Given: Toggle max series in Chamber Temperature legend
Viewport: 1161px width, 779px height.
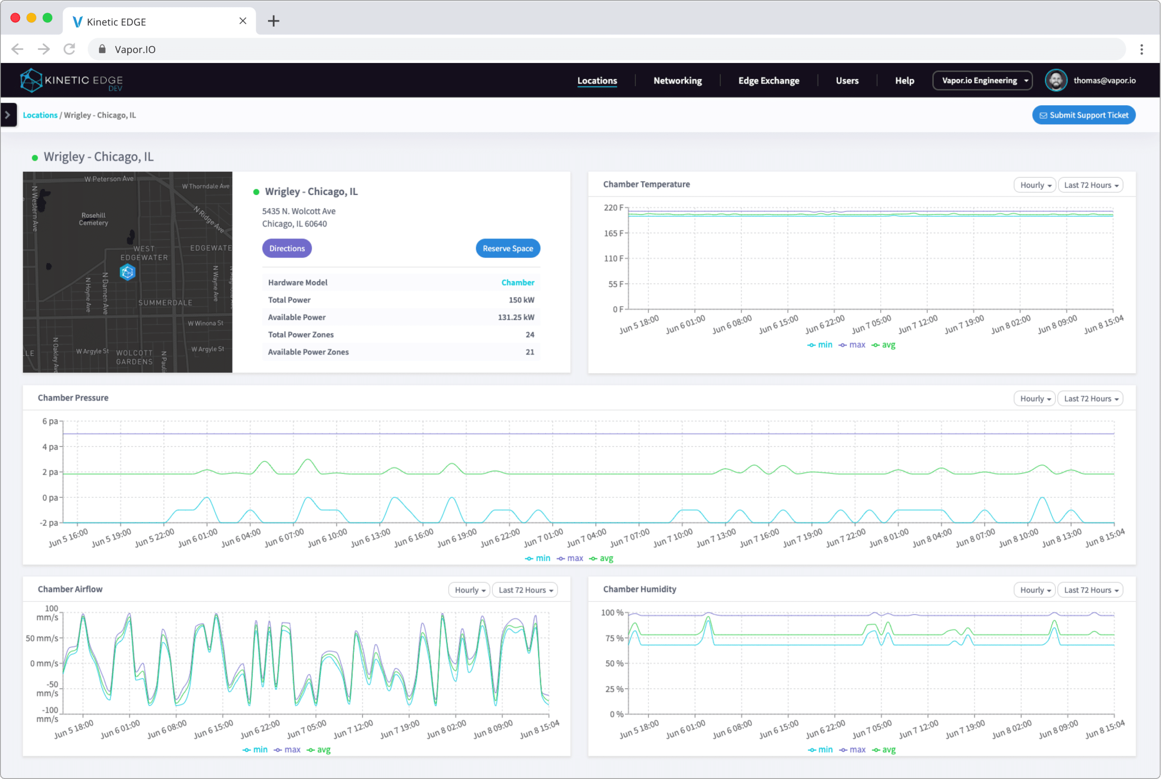Looking at the screenshot, I should point(852,345).
